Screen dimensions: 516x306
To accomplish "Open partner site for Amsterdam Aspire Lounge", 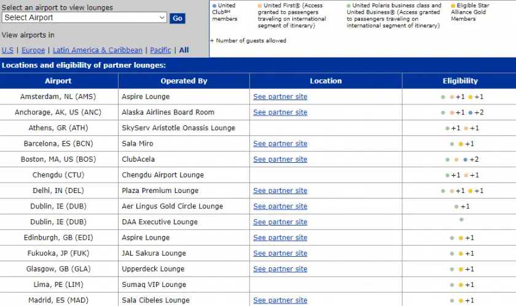I will pos(280,96).
